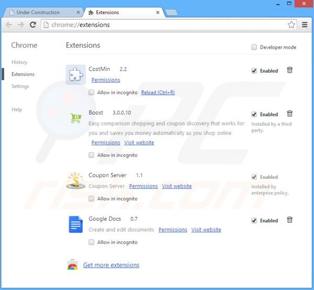Click the Get more extensions link
Screen dimensions: 314x290
coord(111,265)
